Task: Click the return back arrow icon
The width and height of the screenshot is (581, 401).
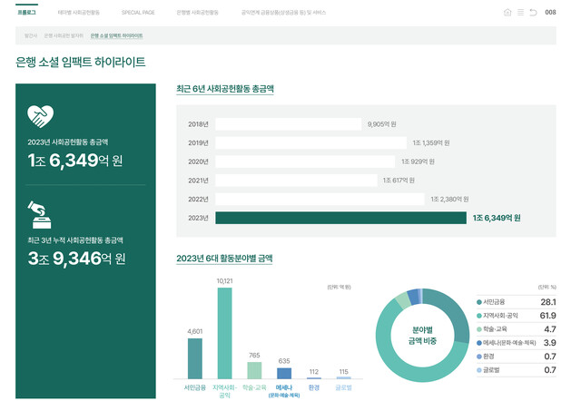Action: pos(533,12)
